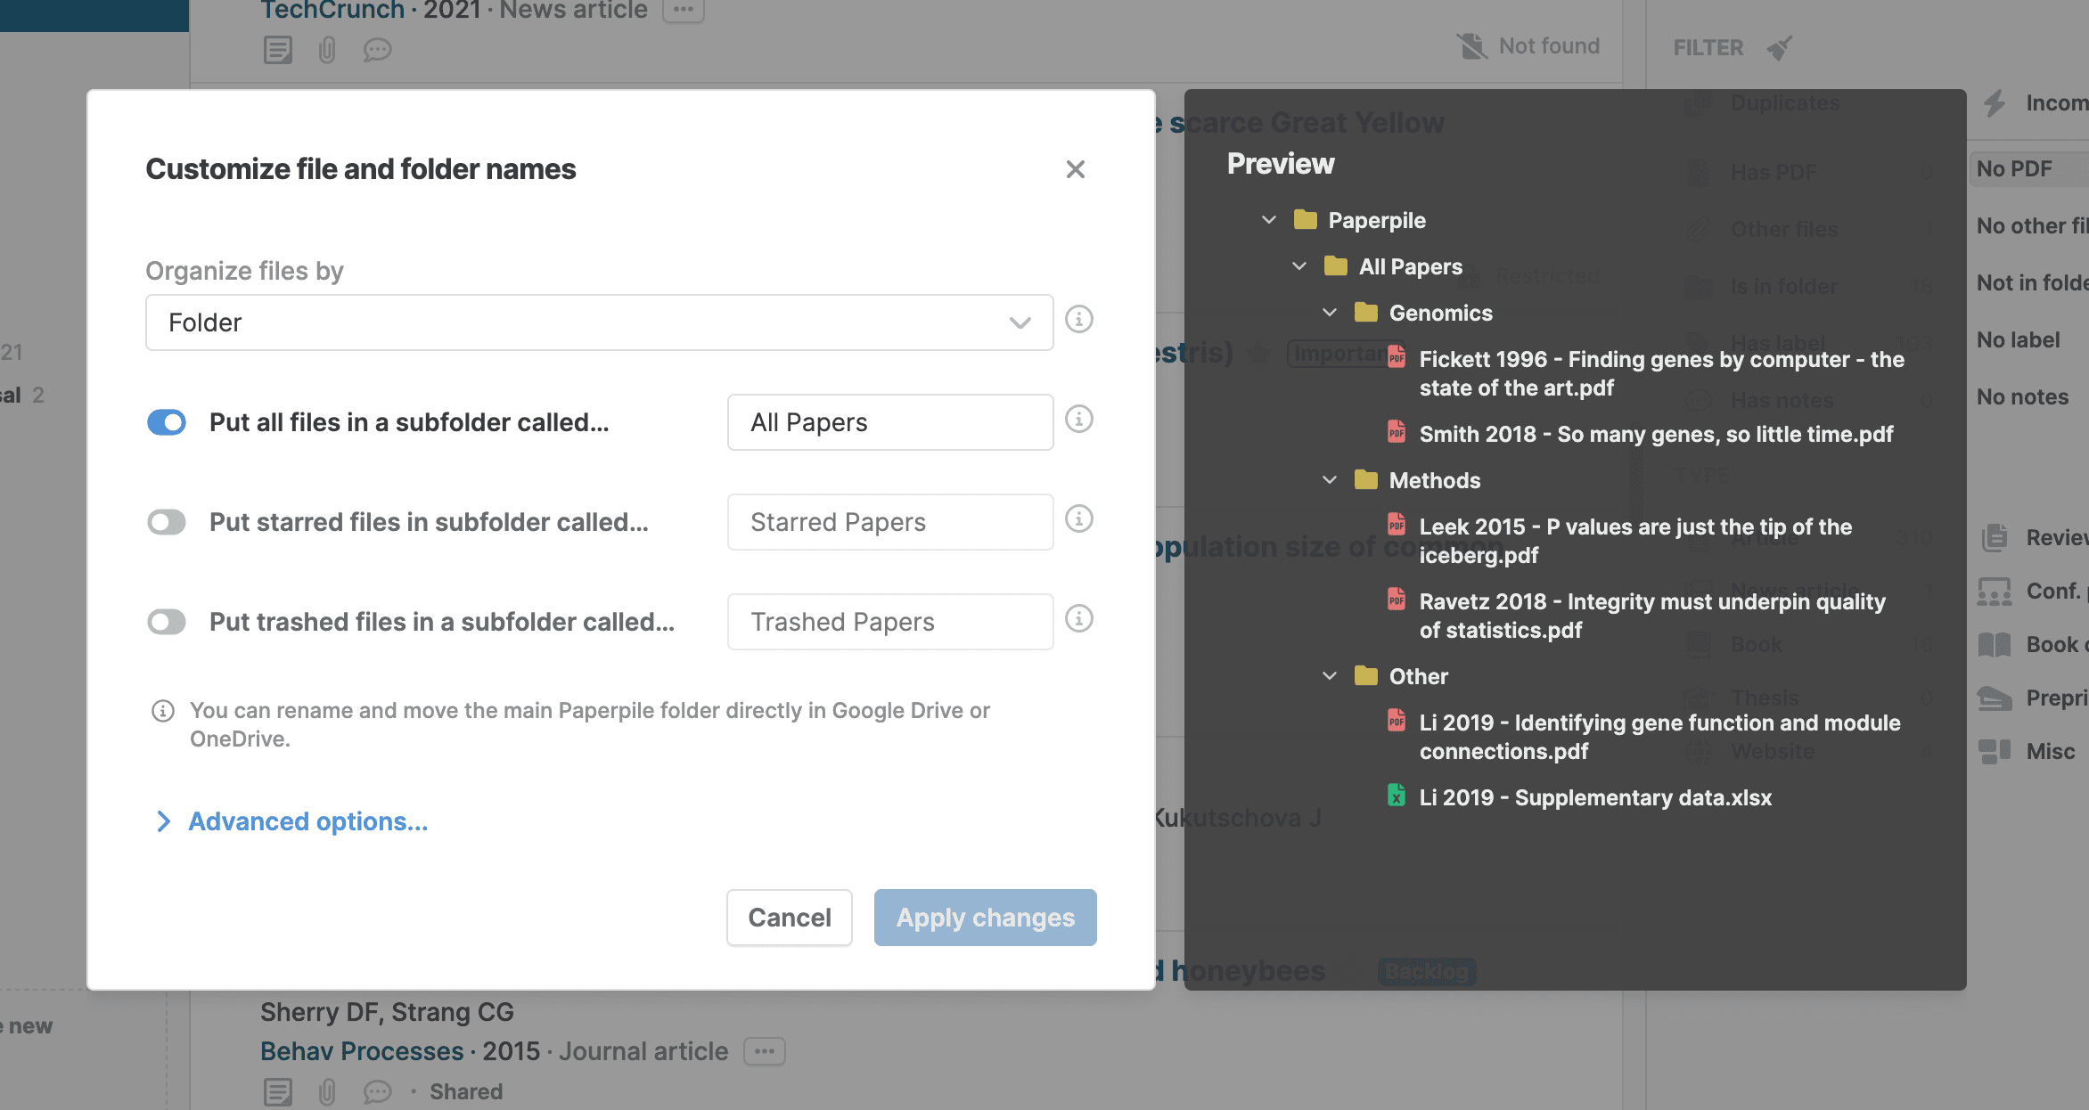Click the filter broom icon beside FILTER
This screenshot has width=2089, height=1110.
1779,48
